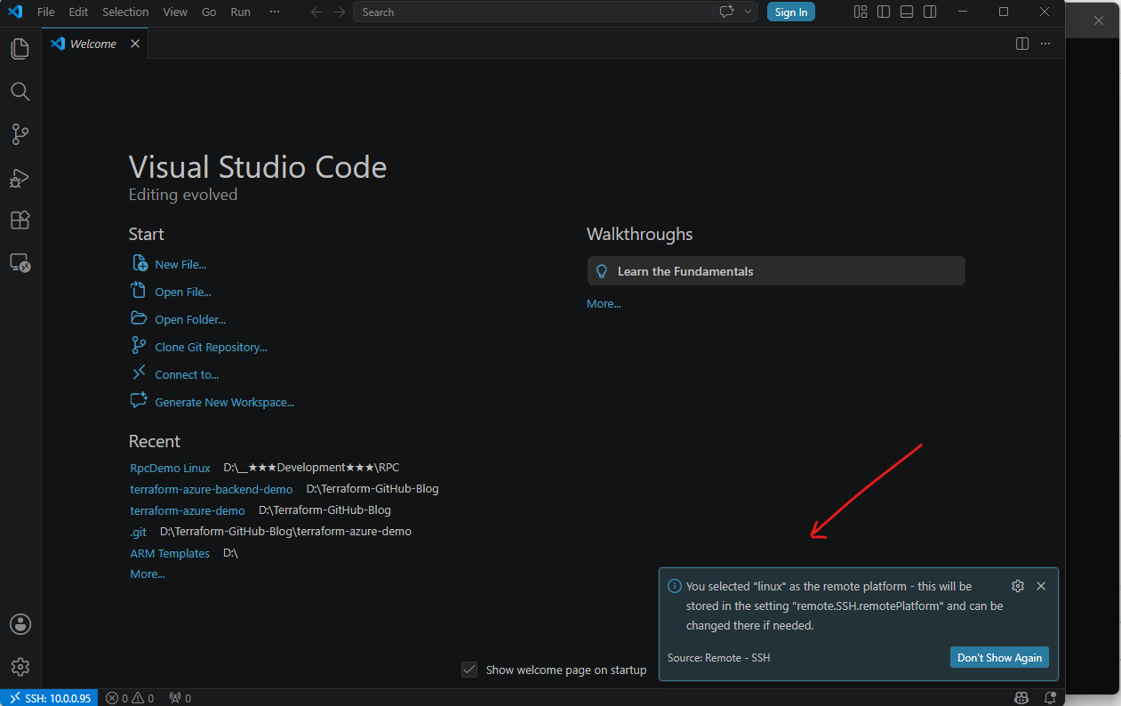
Task: Open the Search view in activity bar
Action: 20,92
